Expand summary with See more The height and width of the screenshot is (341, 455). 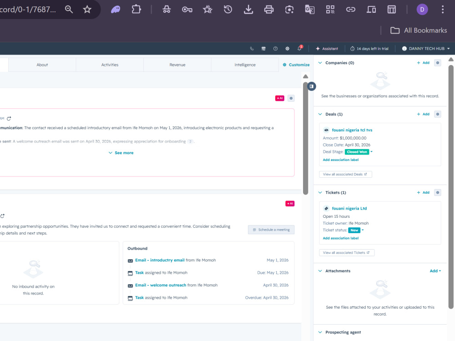coord(121,153)
